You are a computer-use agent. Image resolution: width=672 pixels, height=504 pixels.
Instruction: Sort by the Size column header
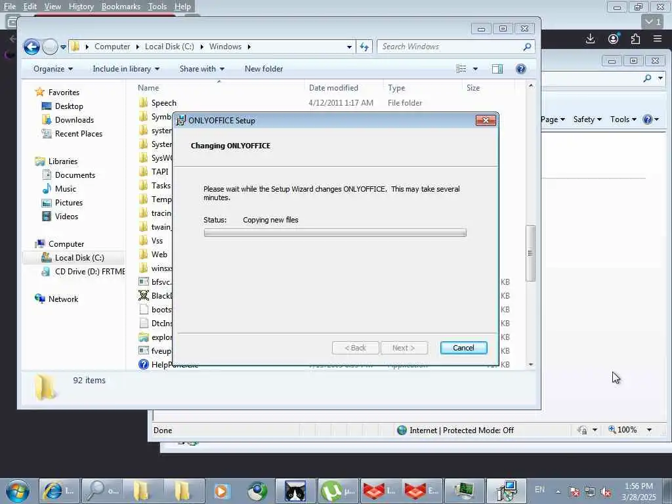tap(473, 88)
